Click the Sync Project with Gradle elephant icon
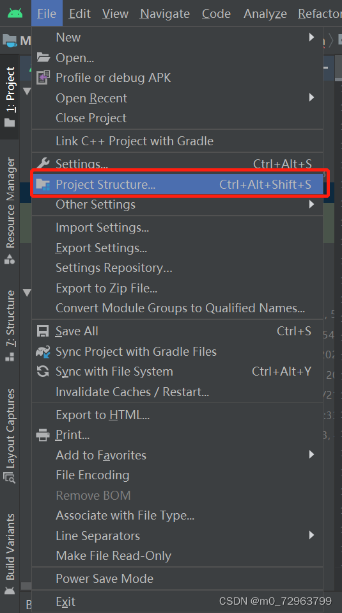This screenshot has width=342, height=613. [43, 351]
